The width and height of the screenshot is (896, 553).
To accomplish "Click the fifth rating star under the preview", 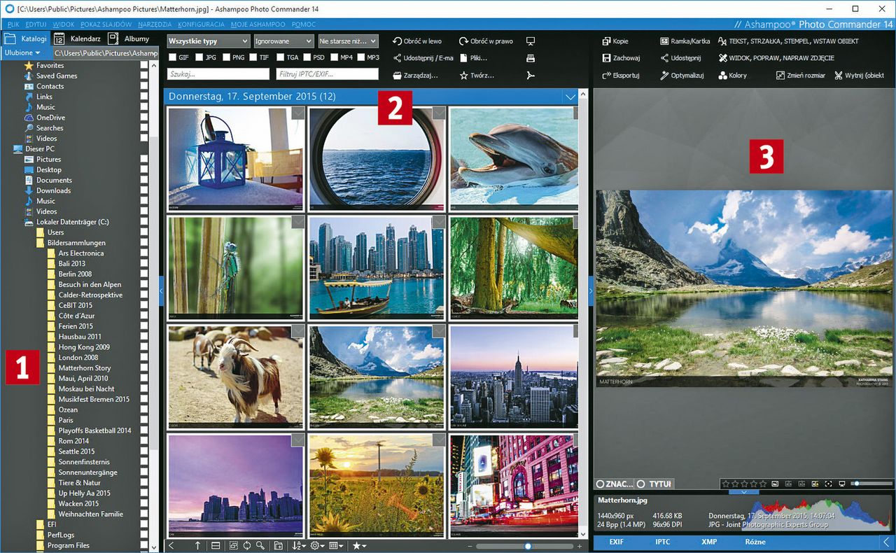I will pos(763,484).
